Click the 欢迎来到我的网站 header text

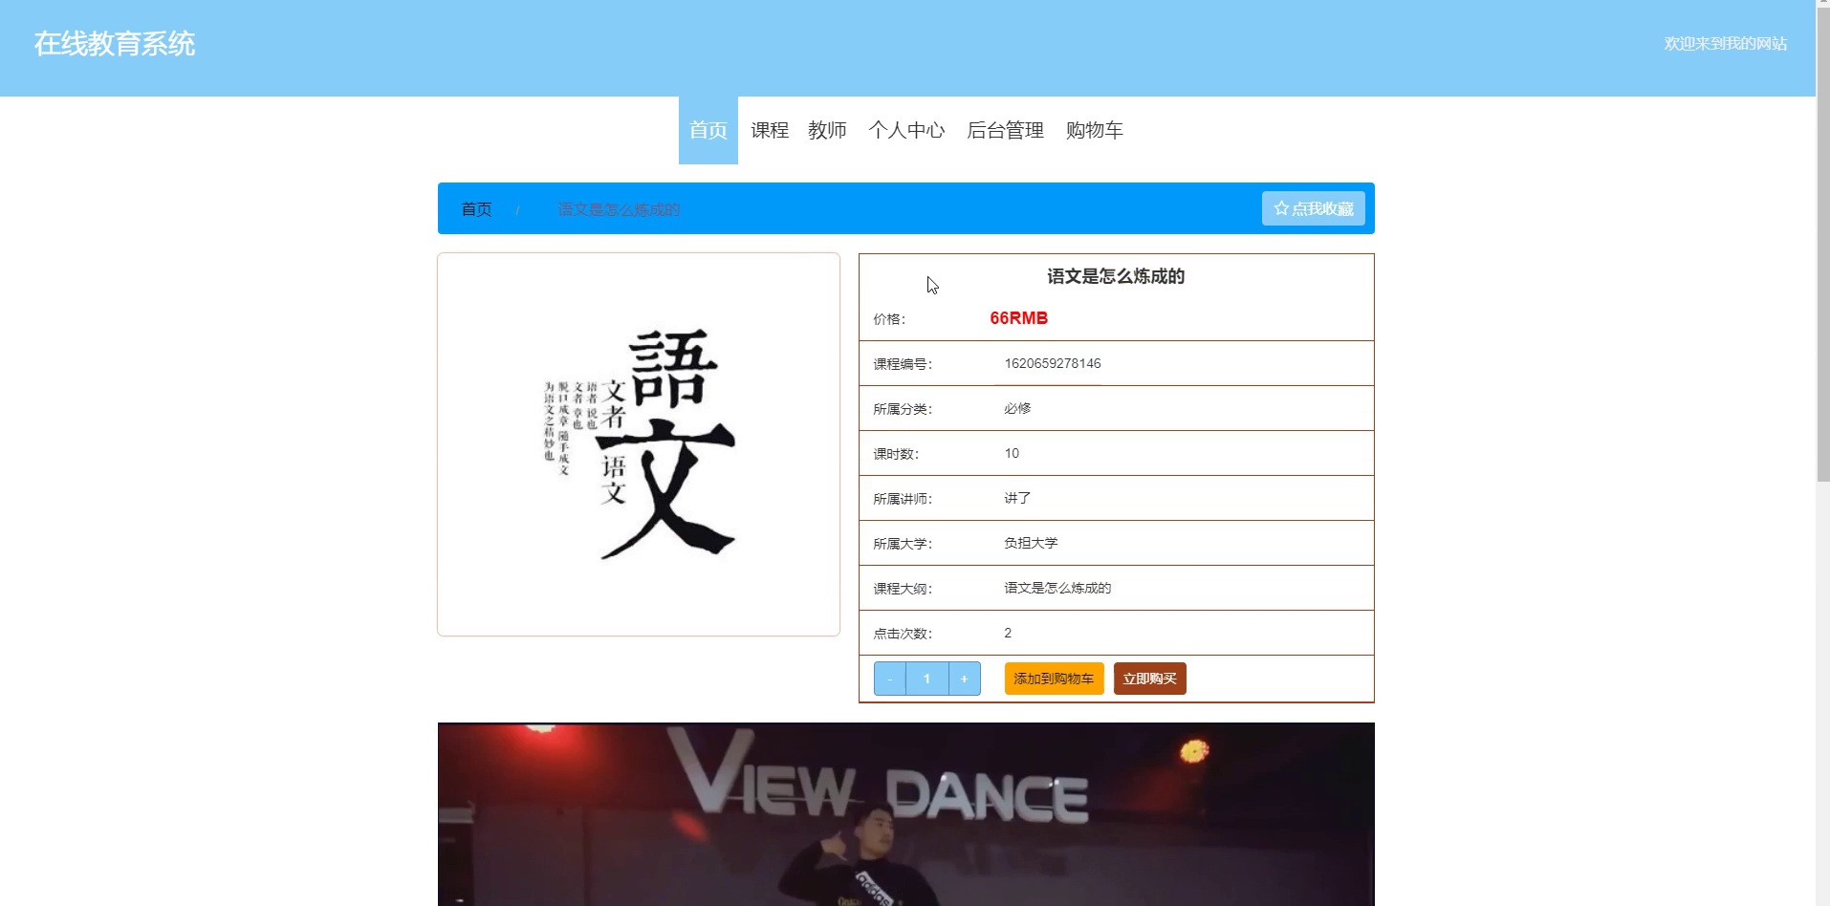click(1726, 44)
